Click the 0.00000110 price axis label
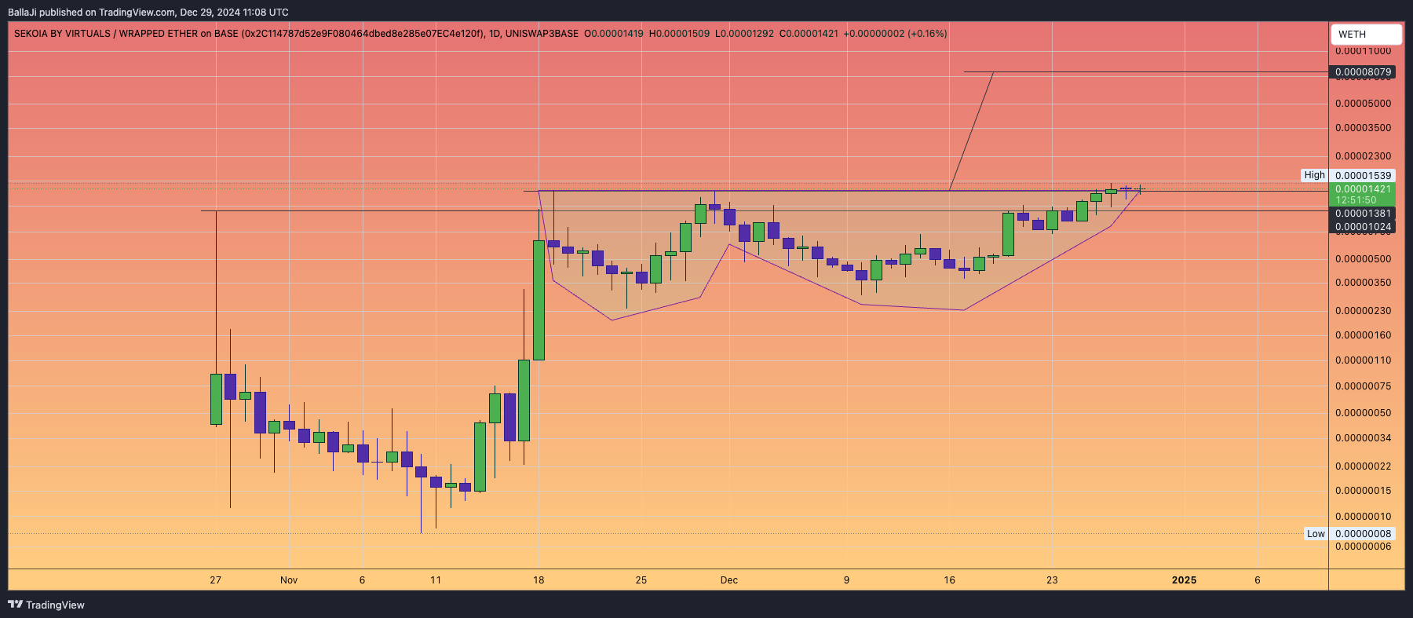The width and height of the screenshot is (1413, 618). click(1364, 360)
